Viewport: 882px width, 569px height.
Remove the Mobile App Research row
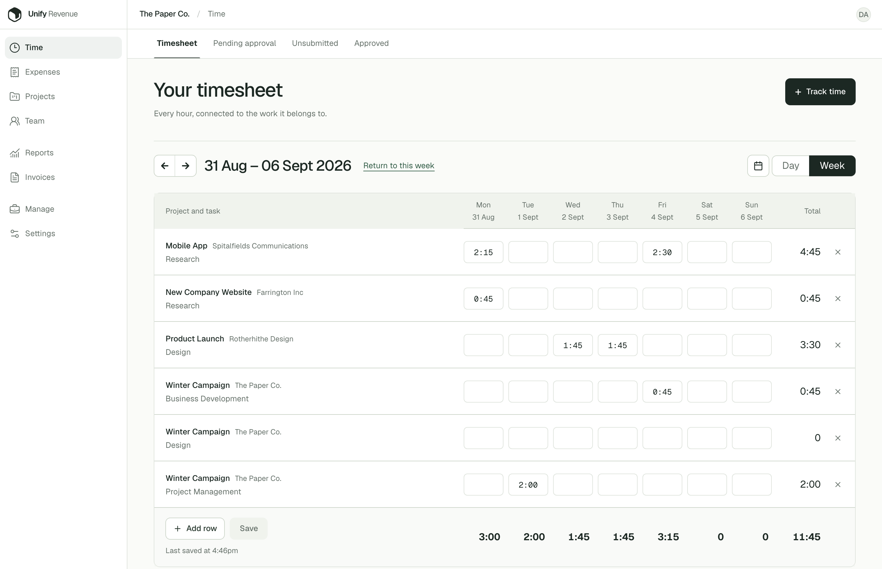(x=838, y=252)
